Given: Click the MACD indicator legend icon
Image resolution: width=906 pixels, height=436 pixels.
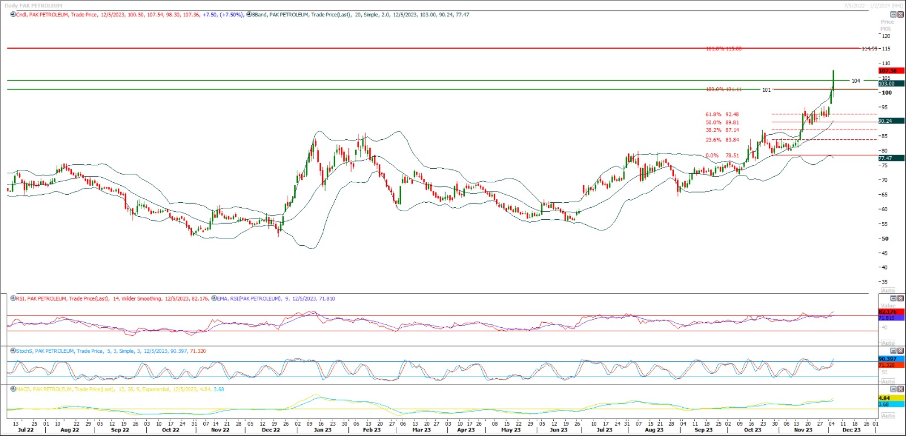Looking at the screenshot, I should pyautogui.click(x=13, y=389).
